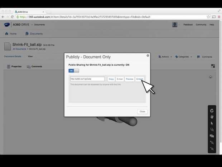
Task: Click the panel layout toggle icon
Action: [213, 66]
